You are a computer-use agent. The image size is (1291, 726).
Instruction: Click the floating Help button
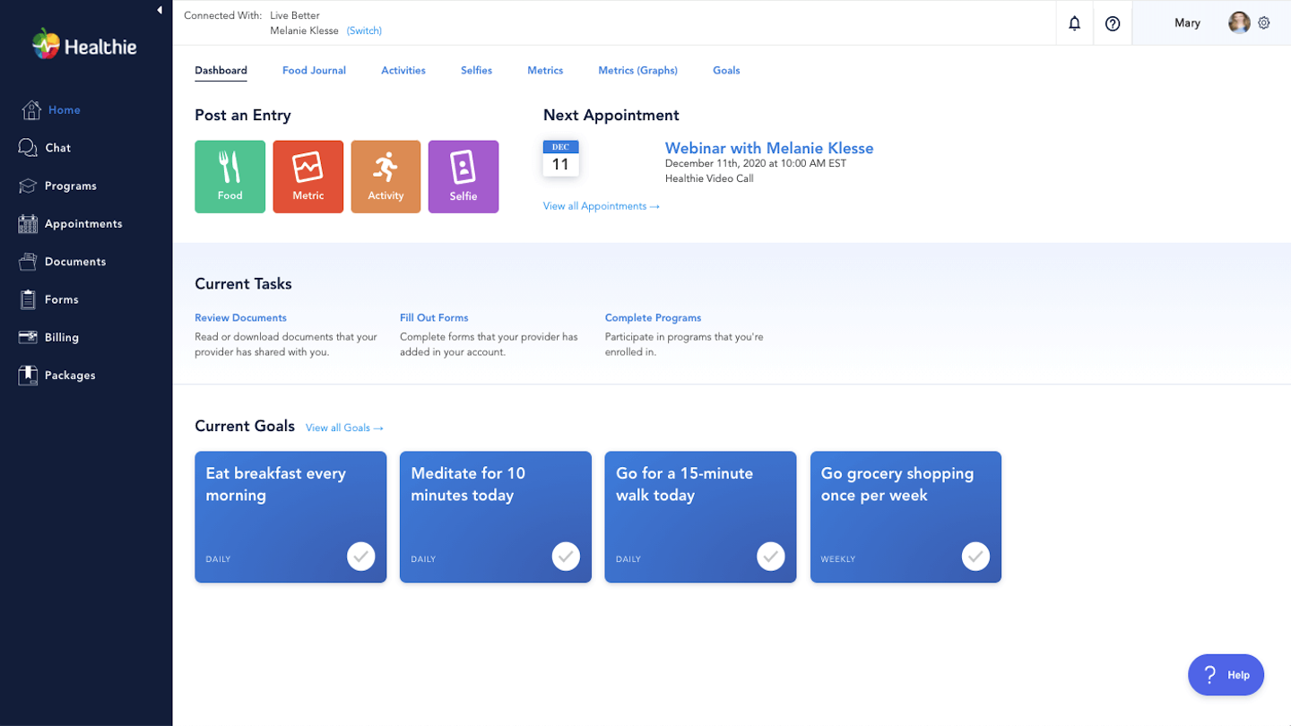[1226, 675]
